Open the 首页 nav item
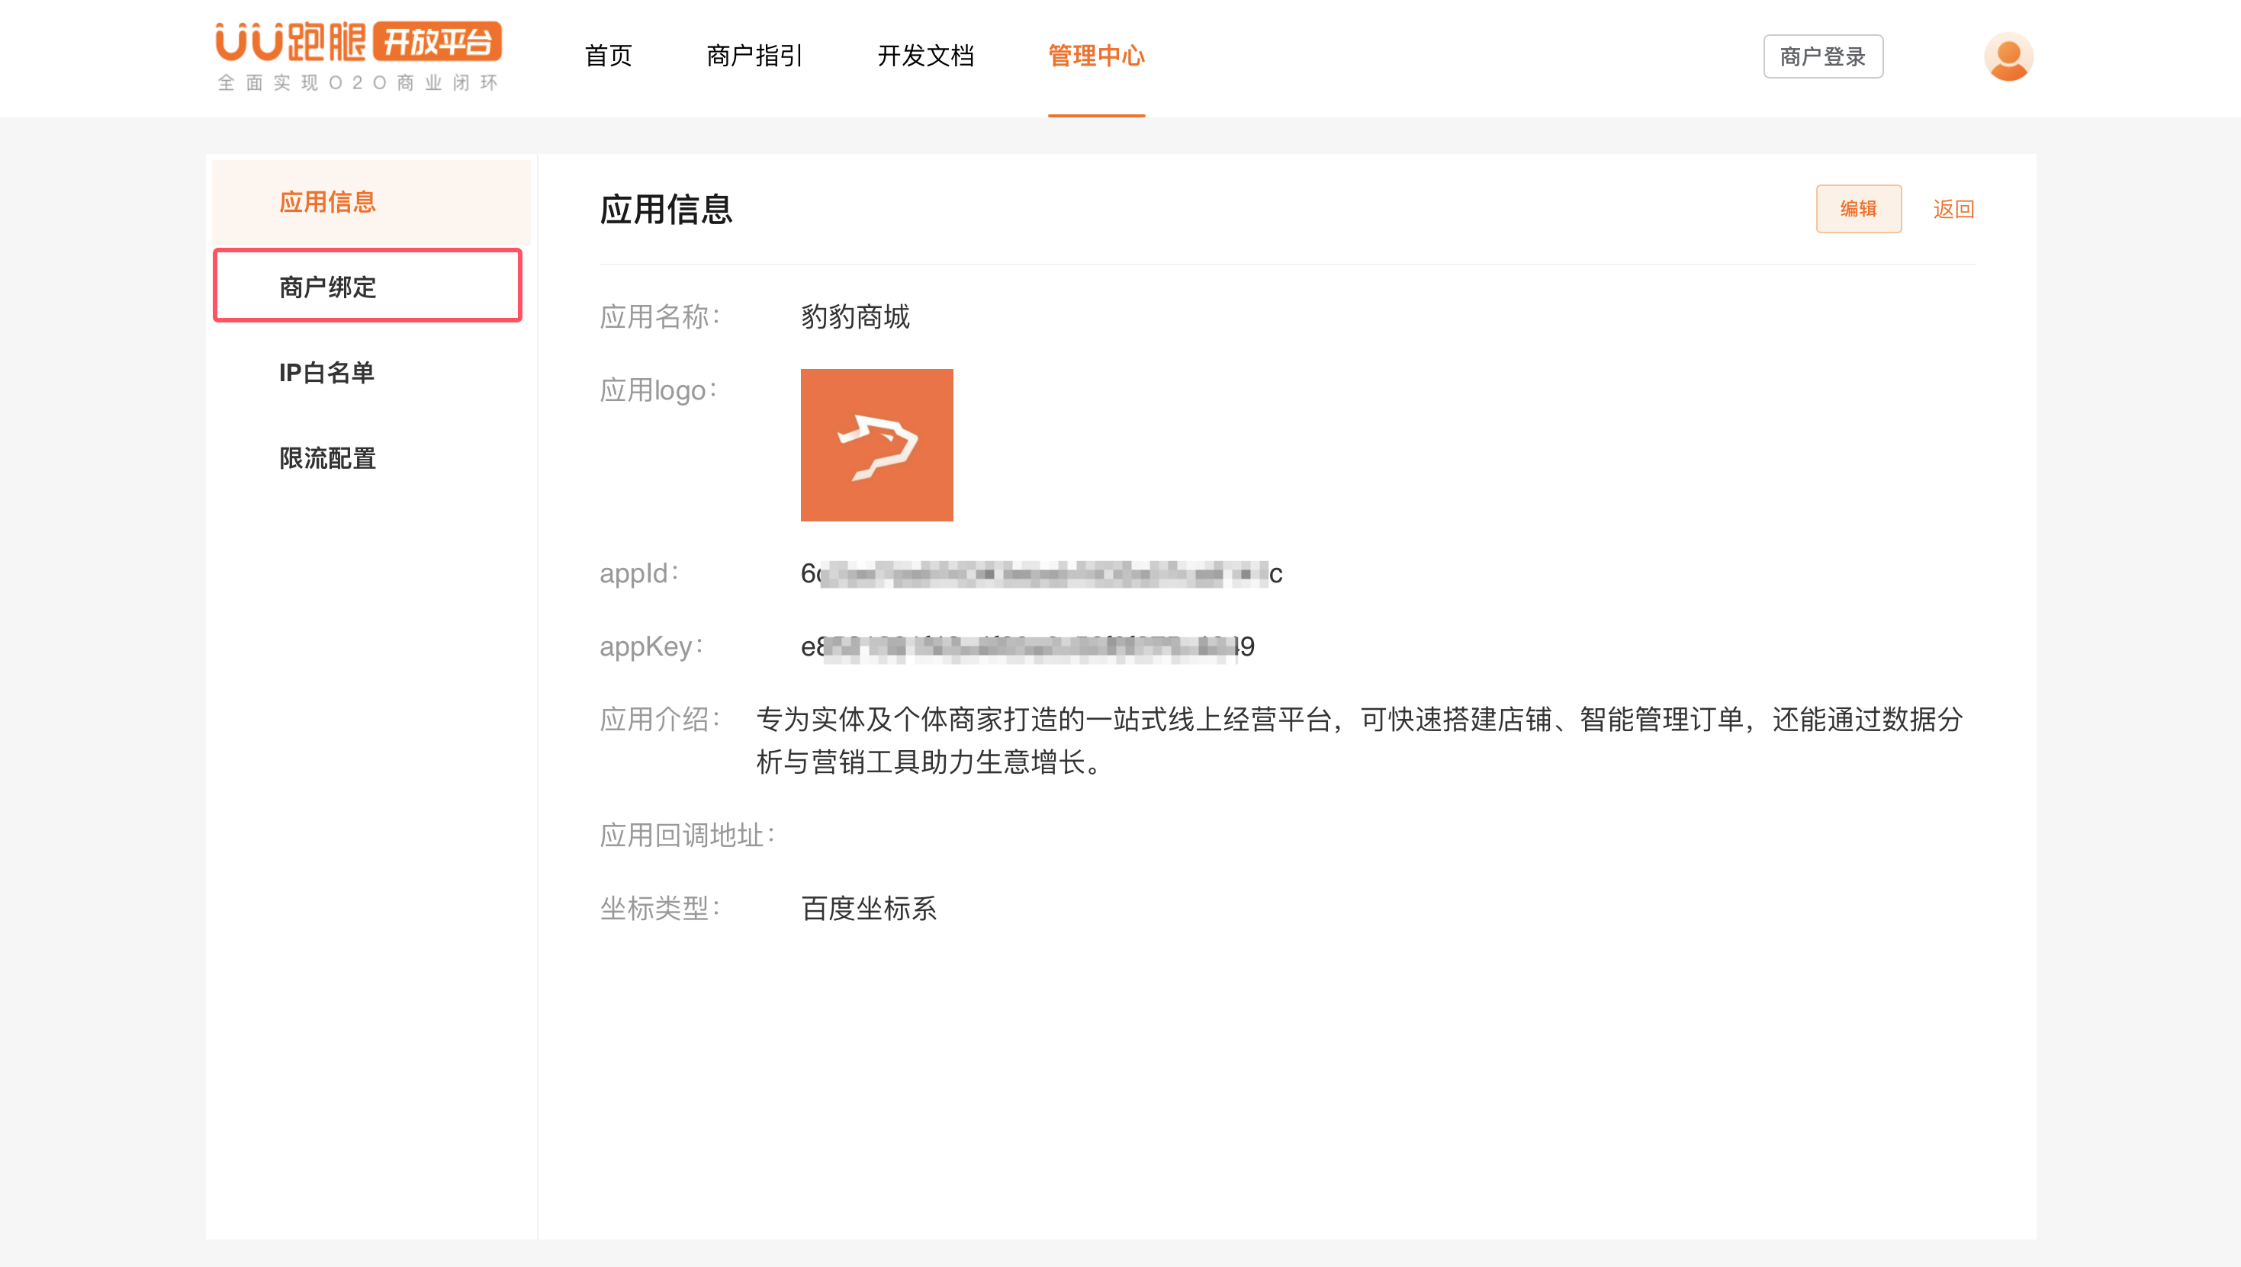 608,56
